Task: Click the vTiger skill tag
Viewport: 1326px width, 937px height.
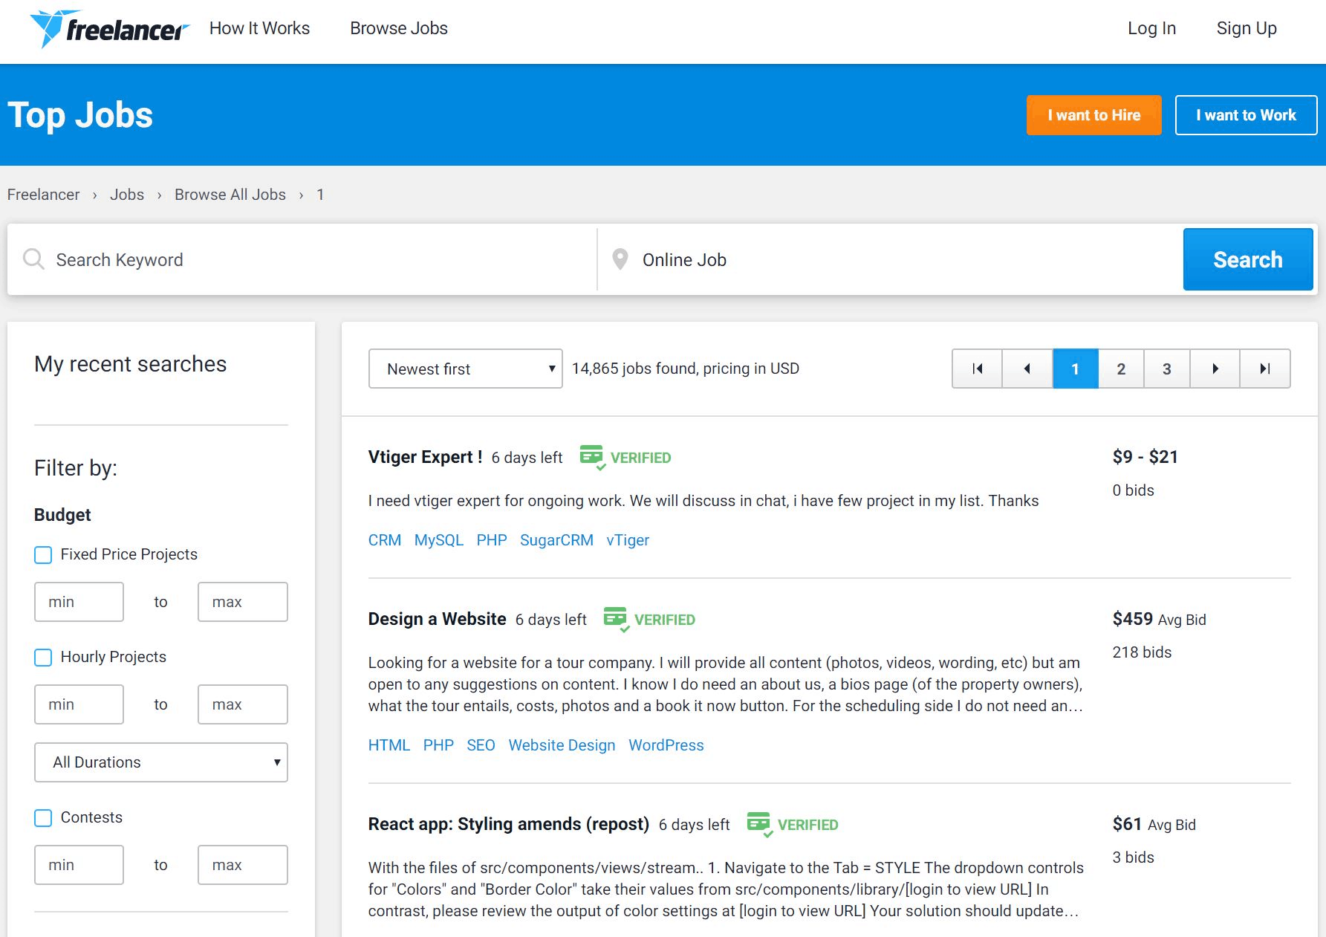Action: [x=628, y=540]
